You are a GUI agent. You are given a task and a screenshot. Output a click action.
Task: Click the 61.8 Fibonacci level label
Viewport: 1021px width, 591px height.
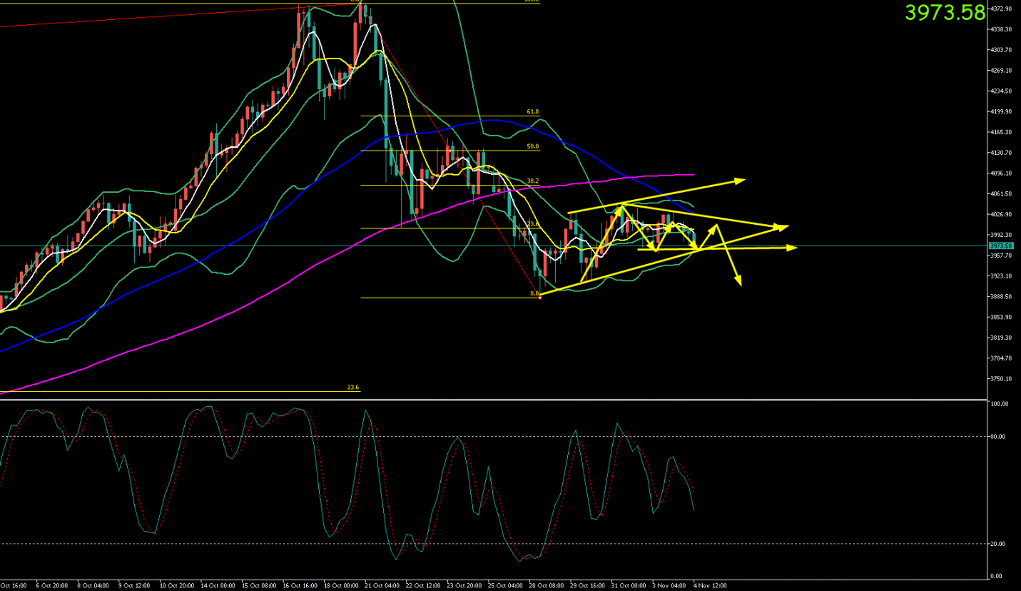(x=532, y=112)
